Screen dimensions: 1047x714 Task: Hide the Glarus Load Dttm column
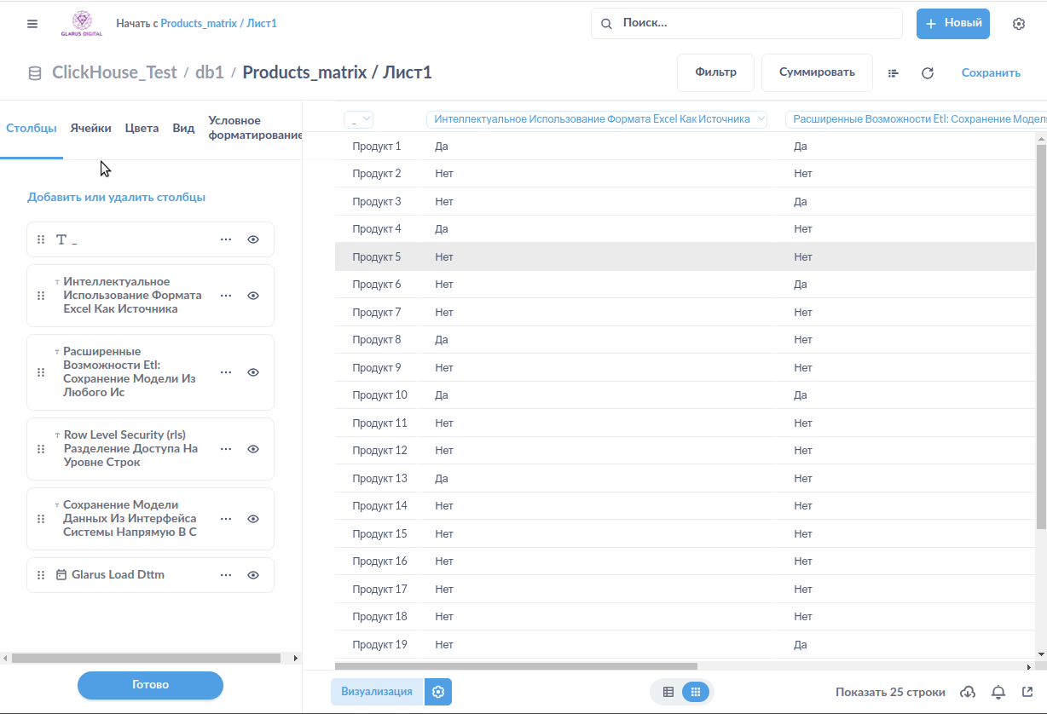point(253,575)
